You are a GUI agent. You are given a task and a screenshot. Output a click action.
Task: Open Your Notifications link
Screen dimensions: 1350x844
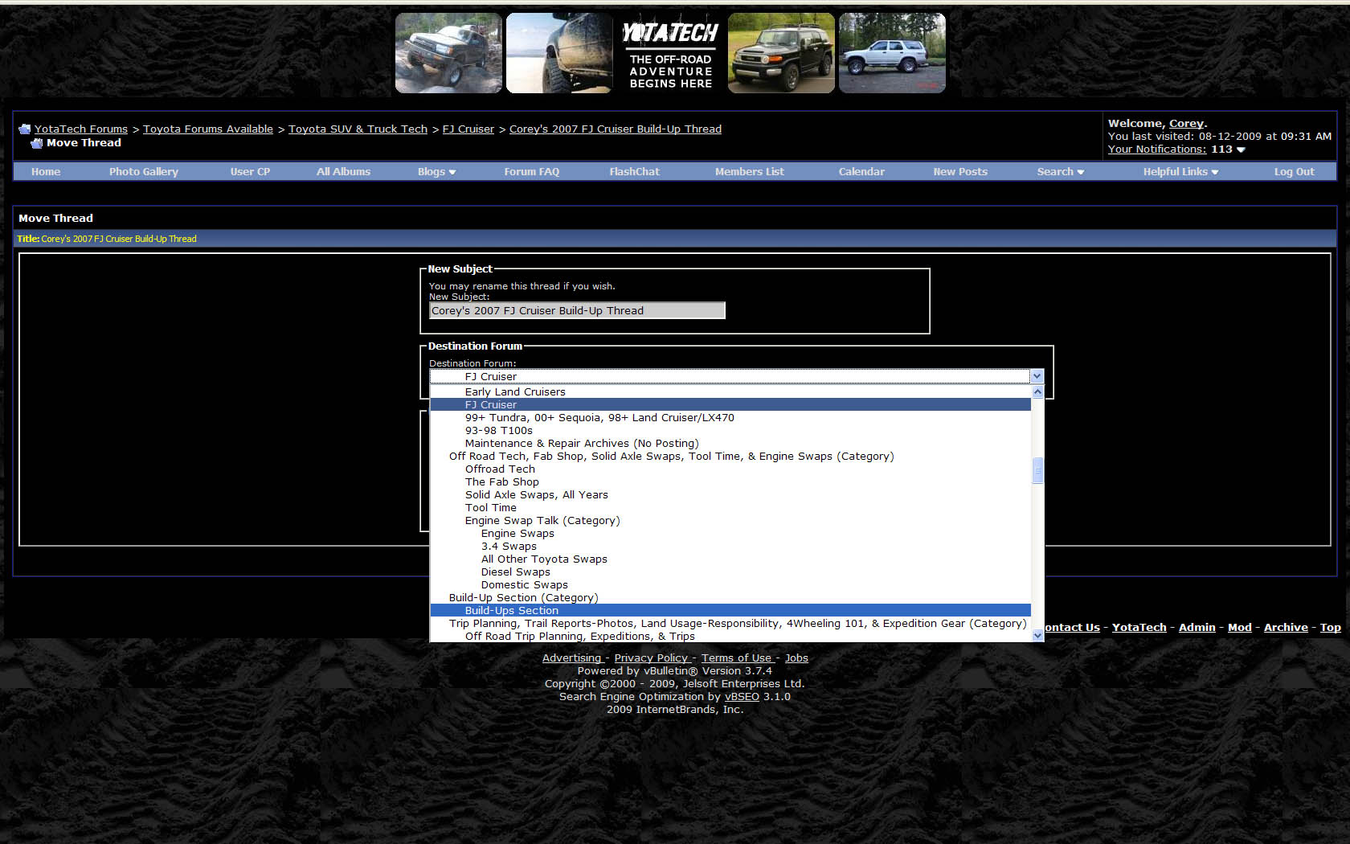(1157, 150)
